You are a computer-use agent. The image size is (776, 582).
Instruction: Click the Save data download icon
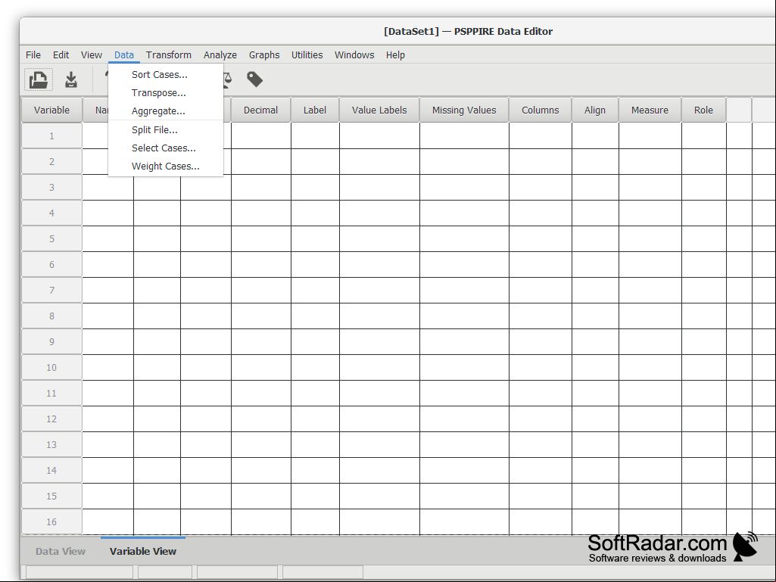tap(71, 79)
